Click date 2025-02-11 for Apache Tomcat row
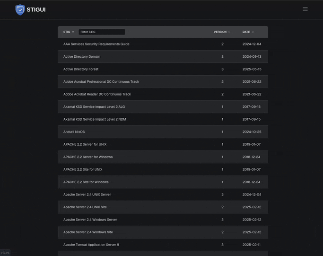 pos(251,245)
